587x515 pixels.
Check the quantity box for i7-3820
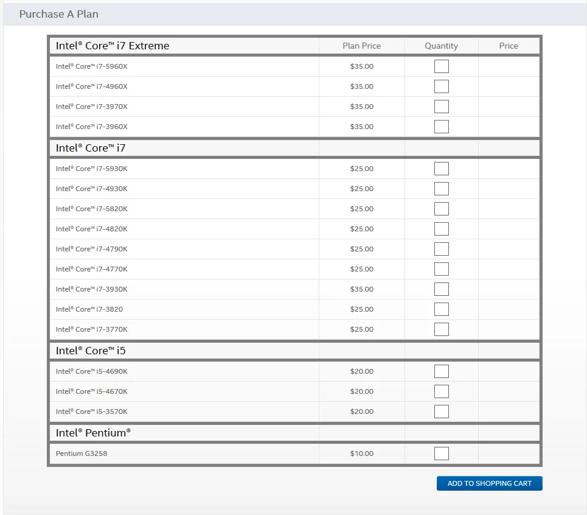[x=442, y=309]
